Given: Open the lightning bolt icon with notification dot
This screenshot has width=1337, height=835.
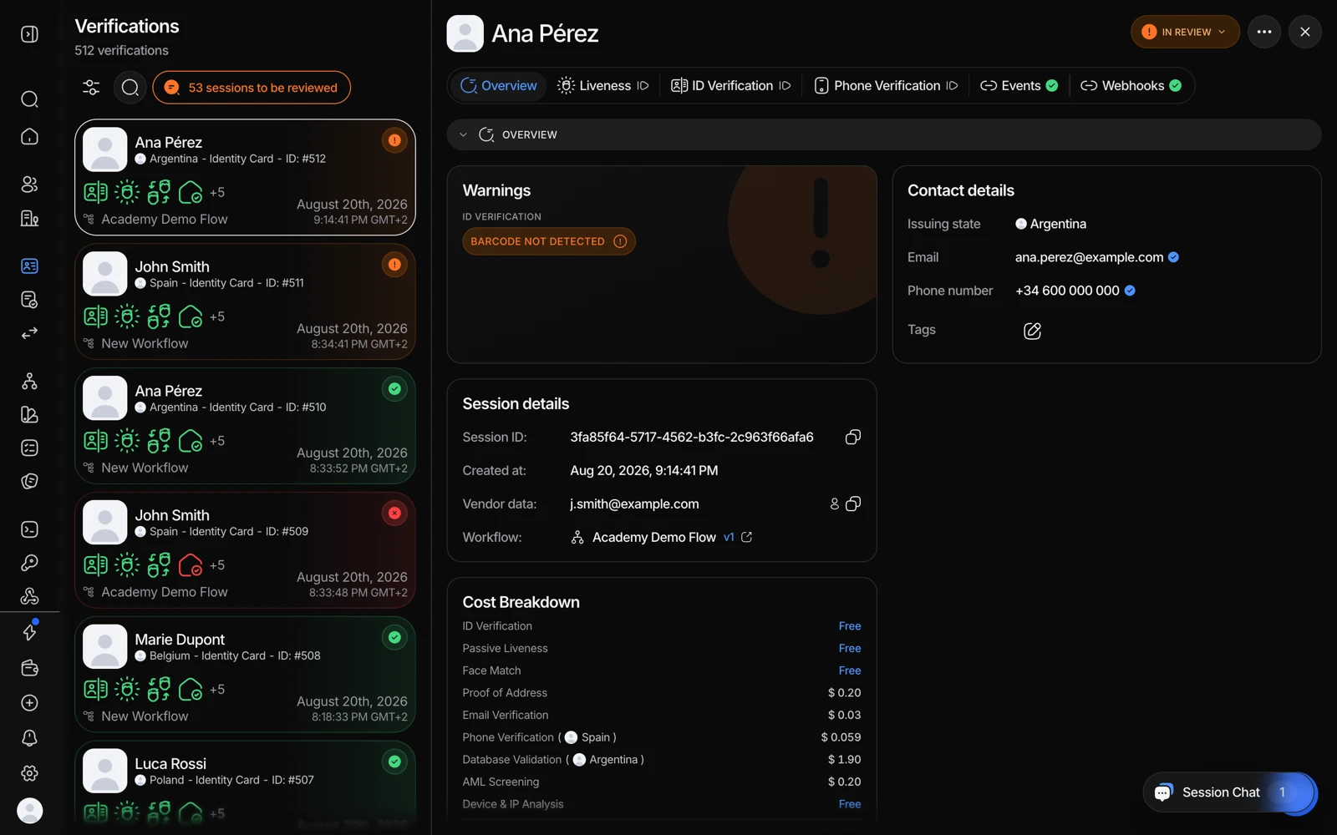Looking at the screenshot, I should coord(29,632).
